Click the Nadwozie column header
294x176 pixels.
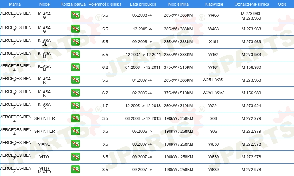point(214,4)
